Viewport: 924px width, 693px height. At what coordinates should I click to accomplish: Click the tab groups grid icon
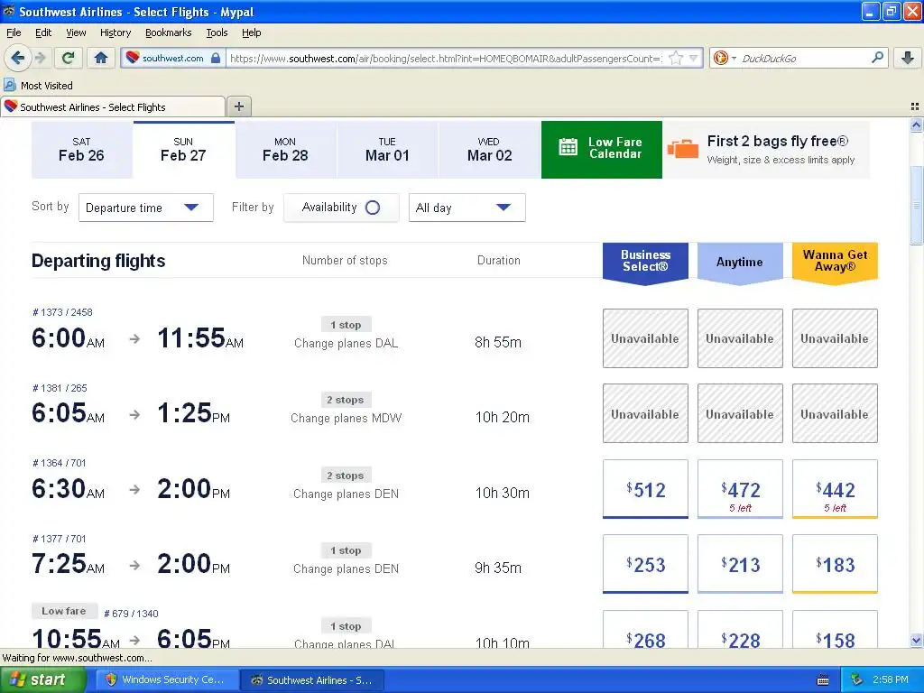click(x=915, y=106)
